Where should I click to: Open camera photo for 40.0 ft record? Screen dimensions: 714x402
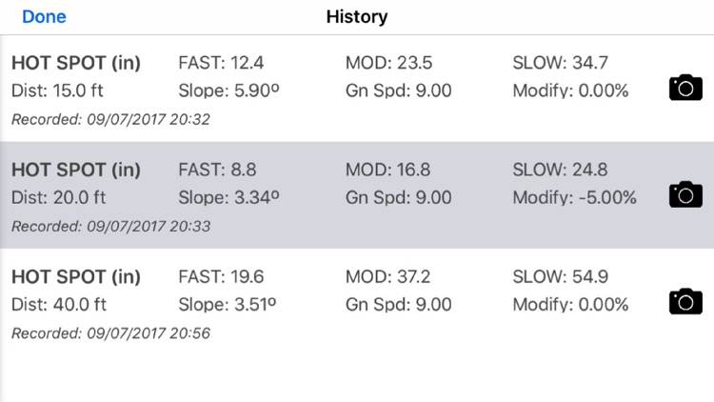point(685,302)
